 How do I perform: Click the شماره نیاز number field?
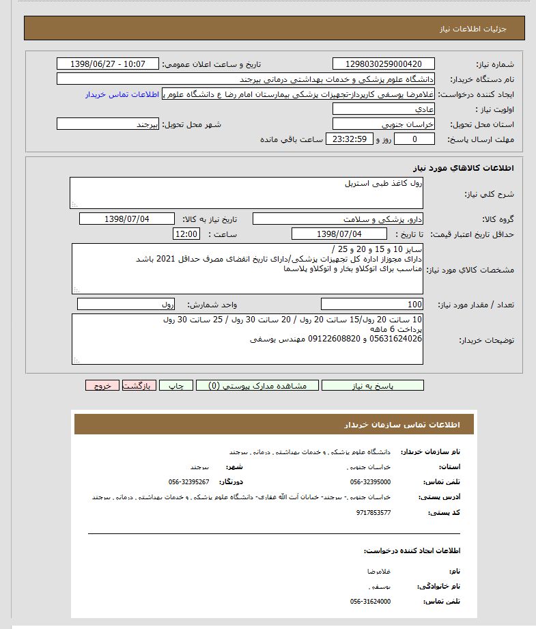click(x=383, y=64)
